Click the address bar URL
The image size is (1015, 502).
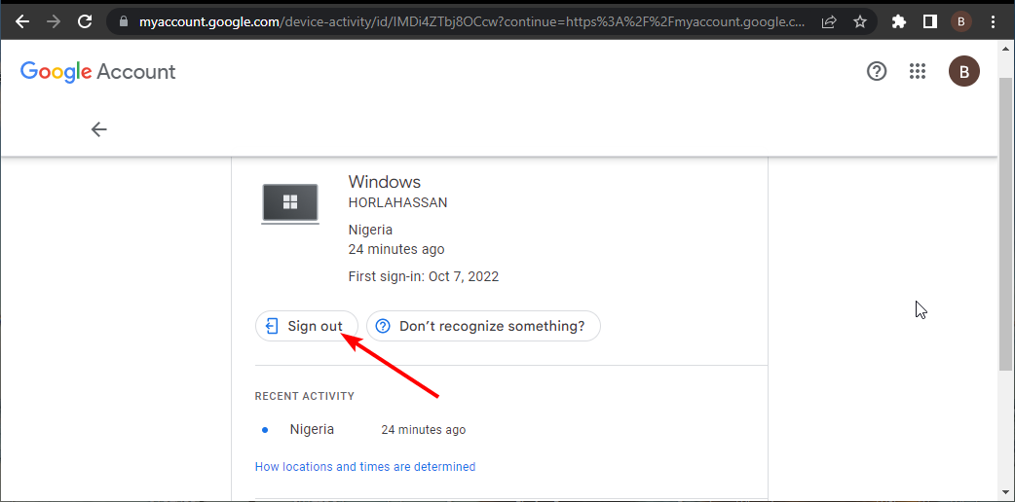468,20
